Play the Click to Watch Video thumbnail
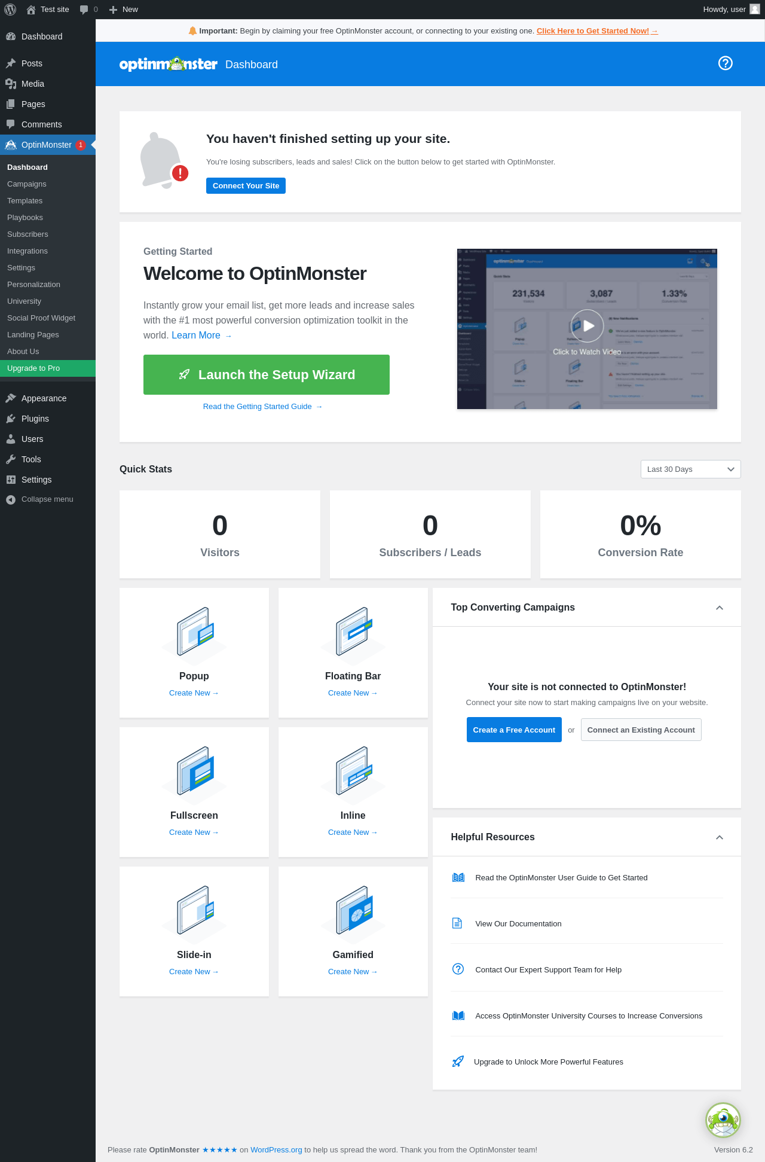The height and width of the screenshot is (1162, 765). tap(587, 329)
